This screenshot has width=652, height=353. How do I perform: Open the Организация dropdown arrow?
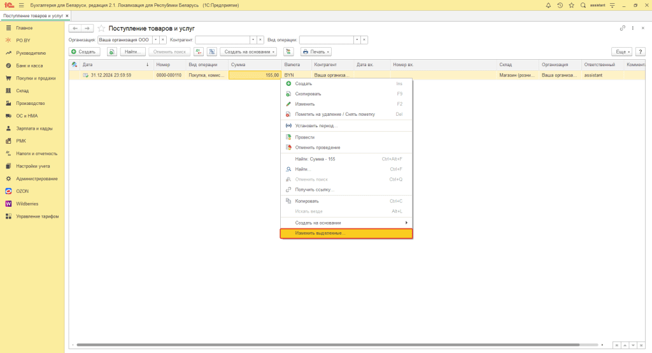pos(155,39)
